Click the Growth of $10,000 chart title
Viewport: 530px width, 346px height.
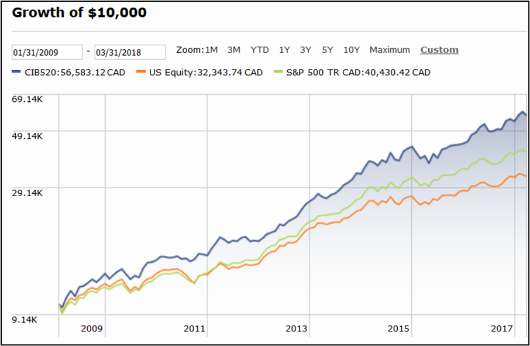click(79, 12)
